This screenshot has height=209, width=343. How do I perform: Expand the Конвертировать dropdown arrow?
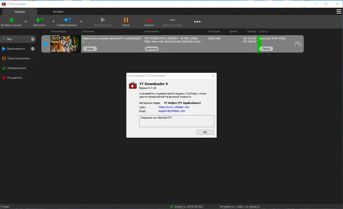click(x=81, y=21)
